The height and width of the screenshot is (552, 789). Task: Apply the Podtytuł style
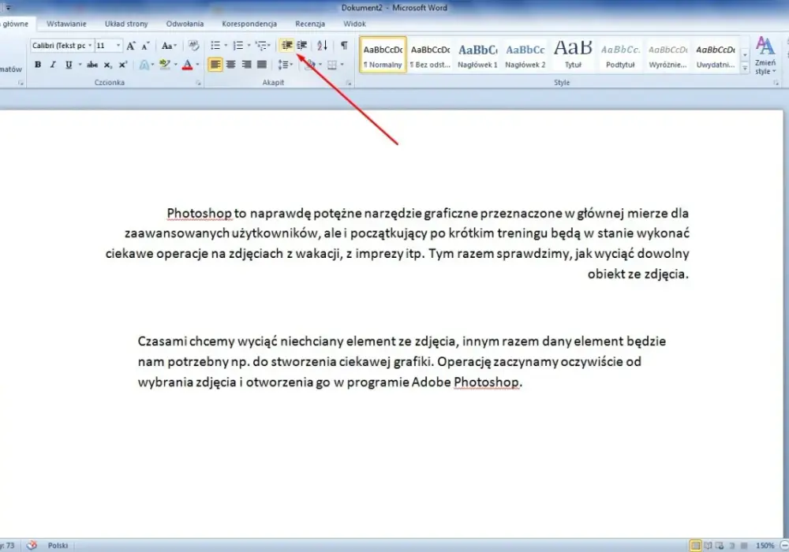tap(620, 54)
